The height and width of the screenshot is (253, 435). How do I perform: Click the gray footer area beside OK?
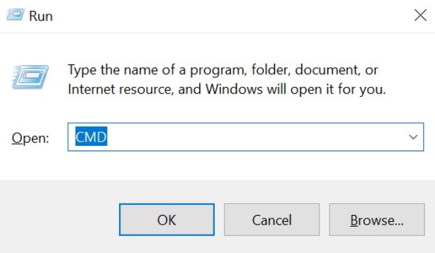58,218
